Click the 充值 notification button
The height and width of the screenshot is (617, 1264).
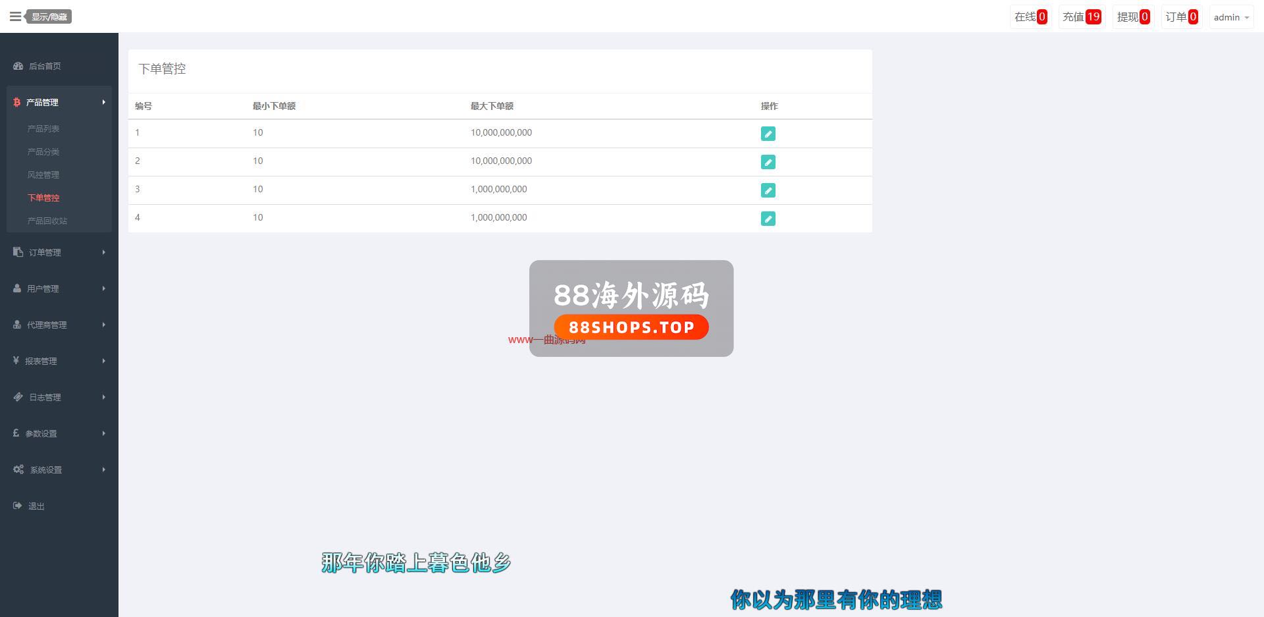pos(1081,17)
